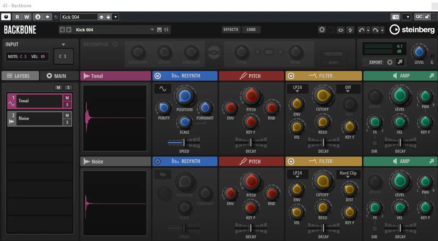Image resolution: width=438 pixels, height=241 pixels.
Task: Switch to the MAIN tab
Action: pyautogui.click(x=59, y=76)
